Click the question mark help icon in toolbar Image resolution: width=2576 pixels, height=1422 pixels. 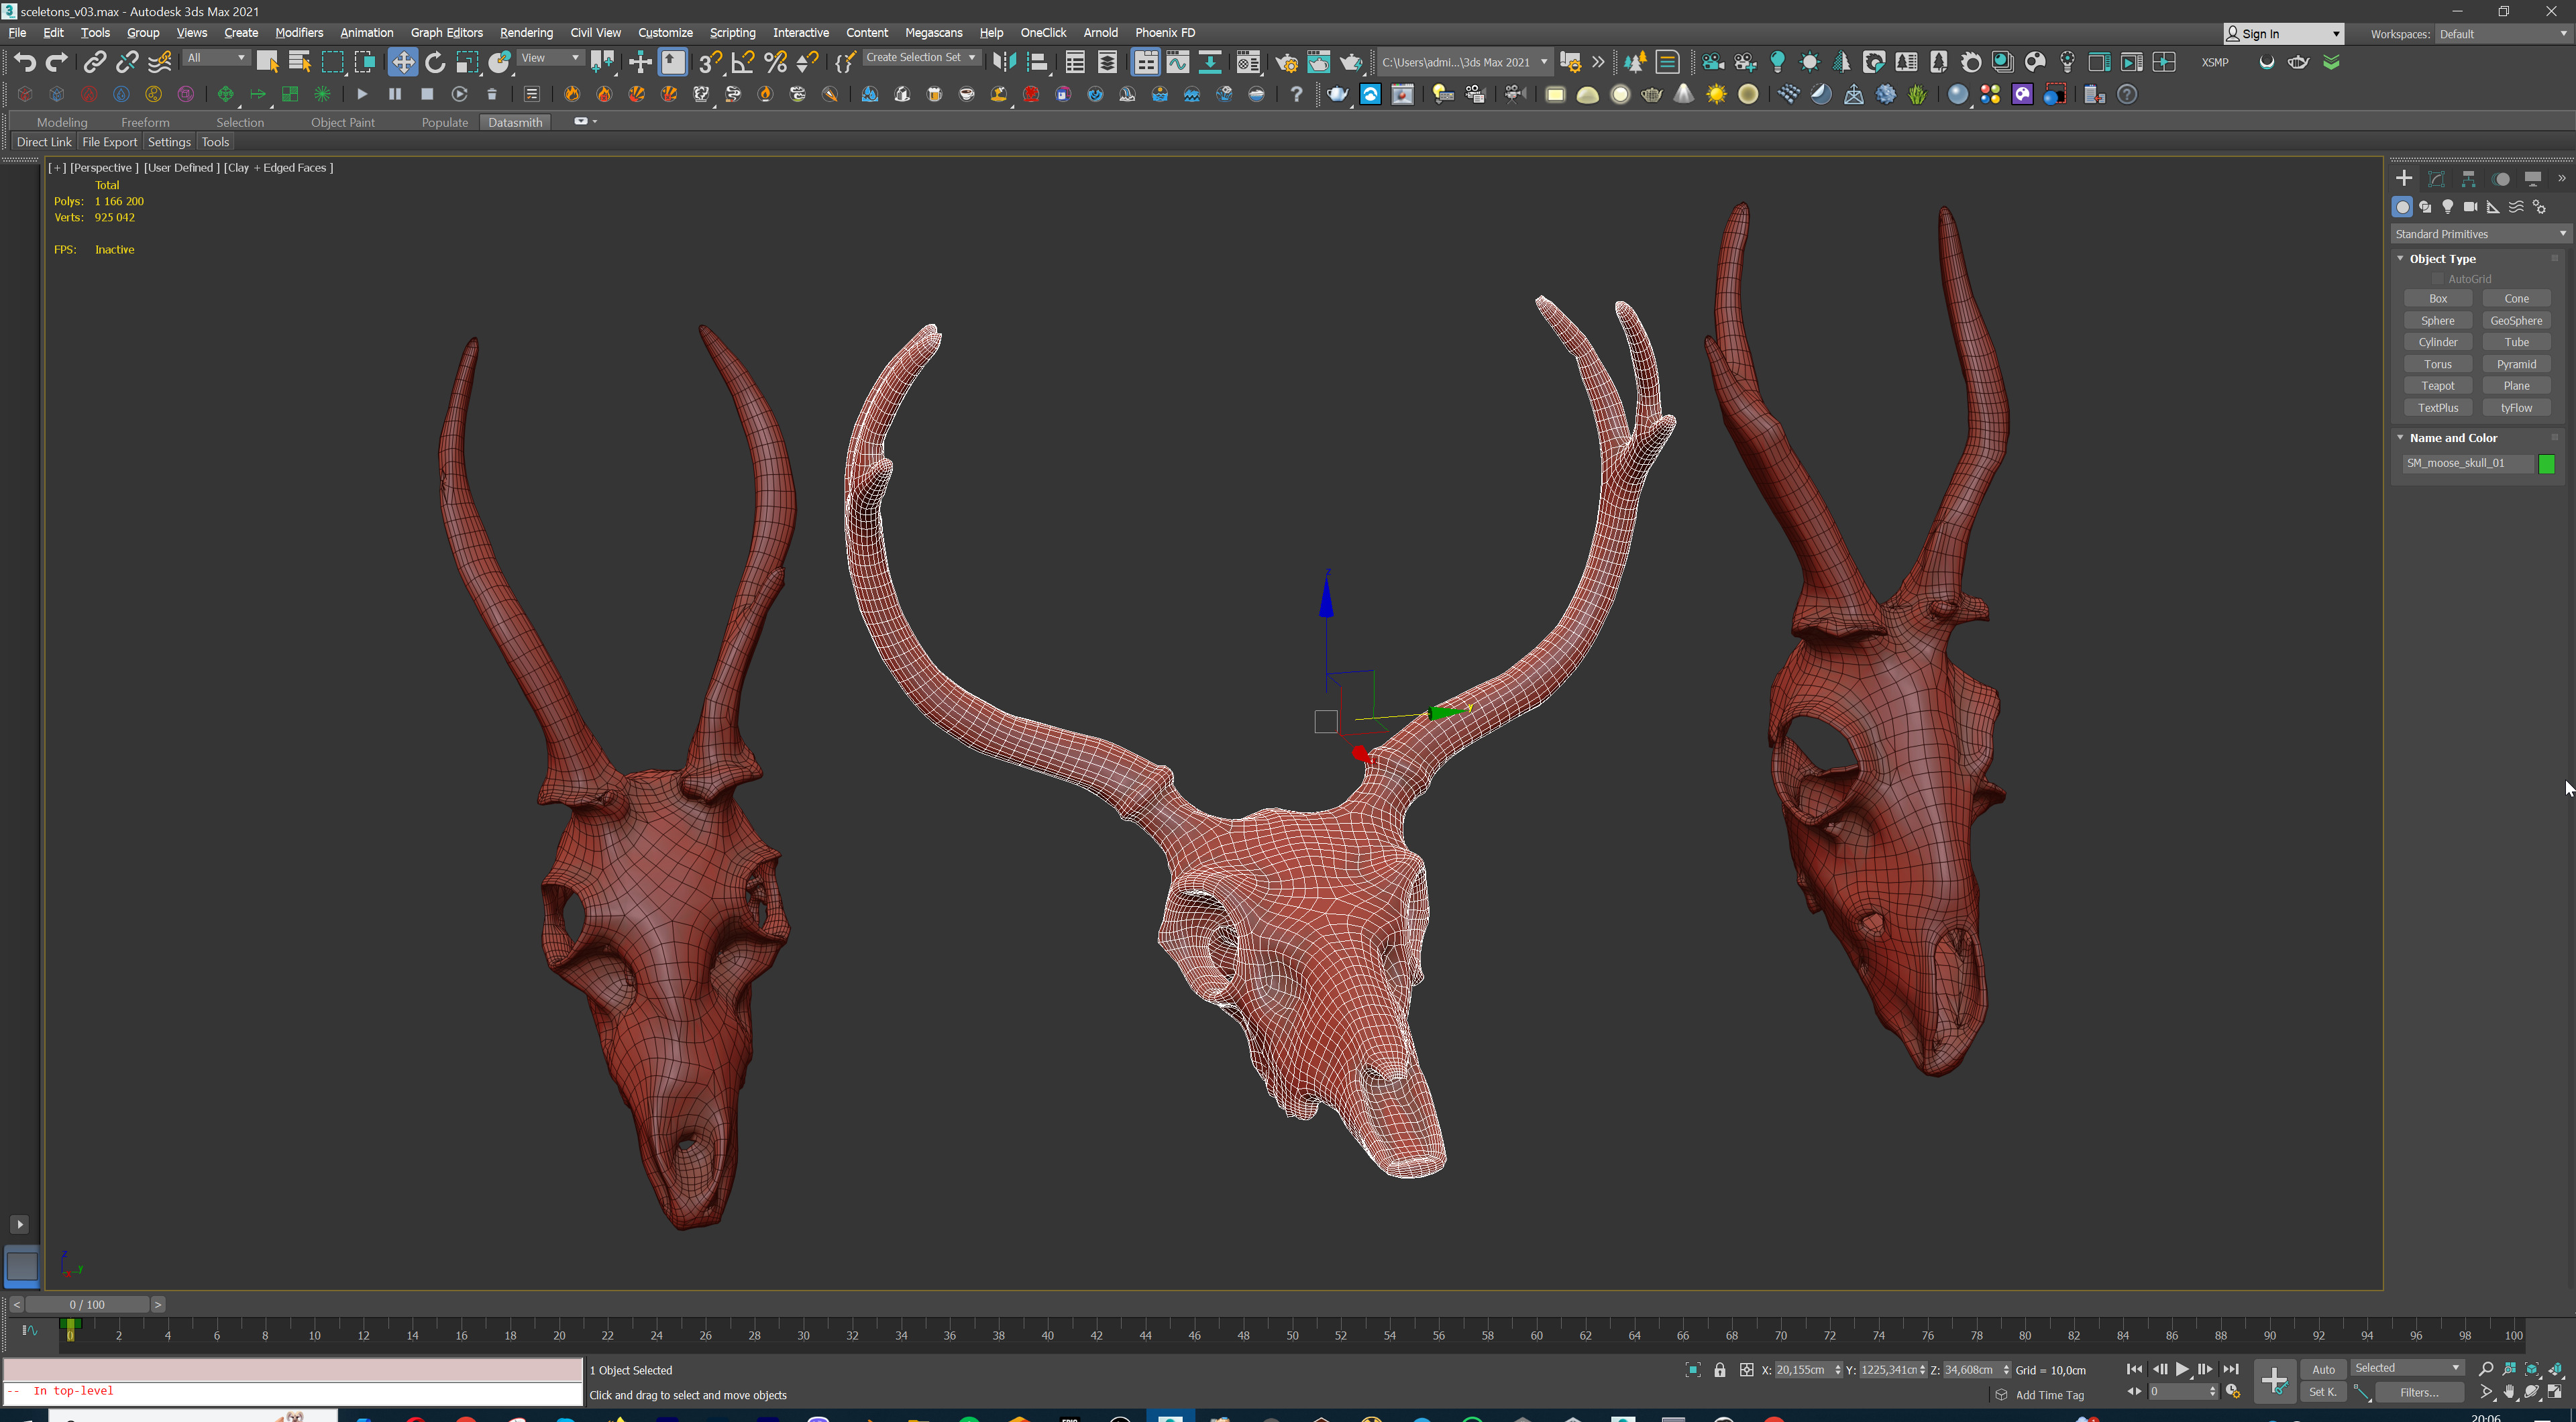[1296, 94]
